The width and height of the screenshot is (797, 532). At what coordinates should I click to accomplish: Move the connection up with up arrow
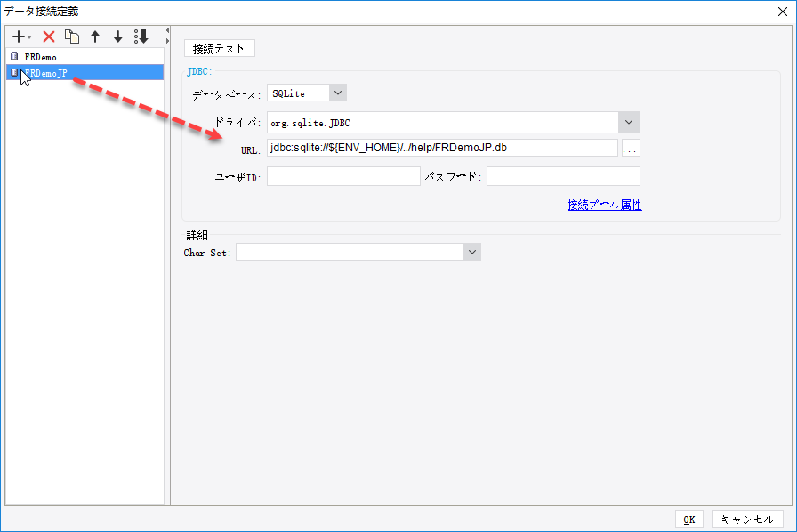(95, 36)
